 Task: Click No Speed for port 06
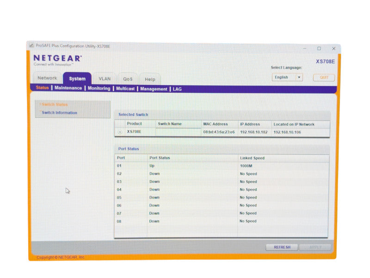pos(248,205)
